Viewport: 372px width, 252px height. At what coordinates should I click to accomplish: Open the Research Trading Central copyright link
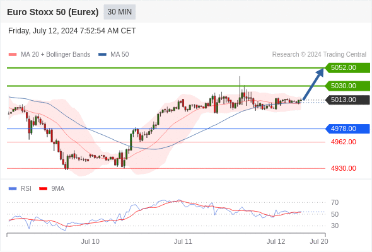319,55
